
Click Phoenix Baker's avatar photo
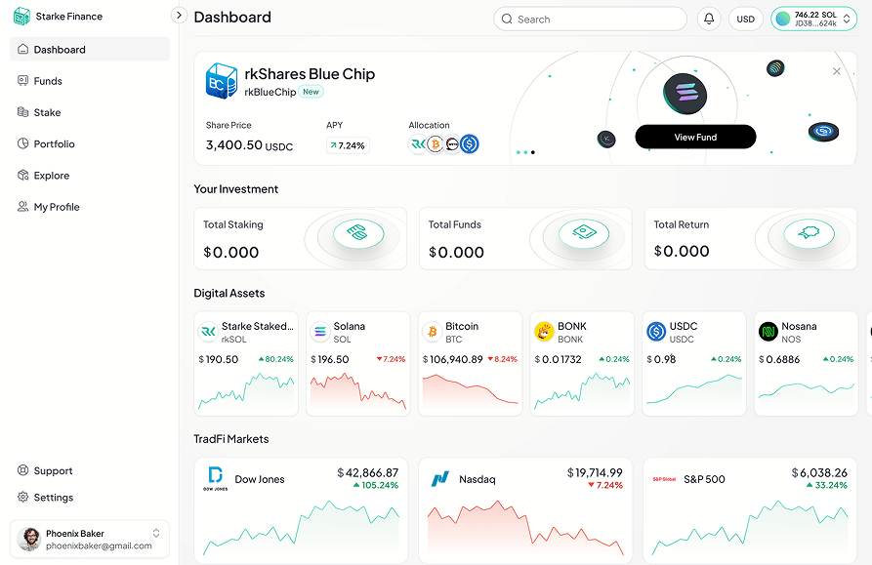point(29,539)
